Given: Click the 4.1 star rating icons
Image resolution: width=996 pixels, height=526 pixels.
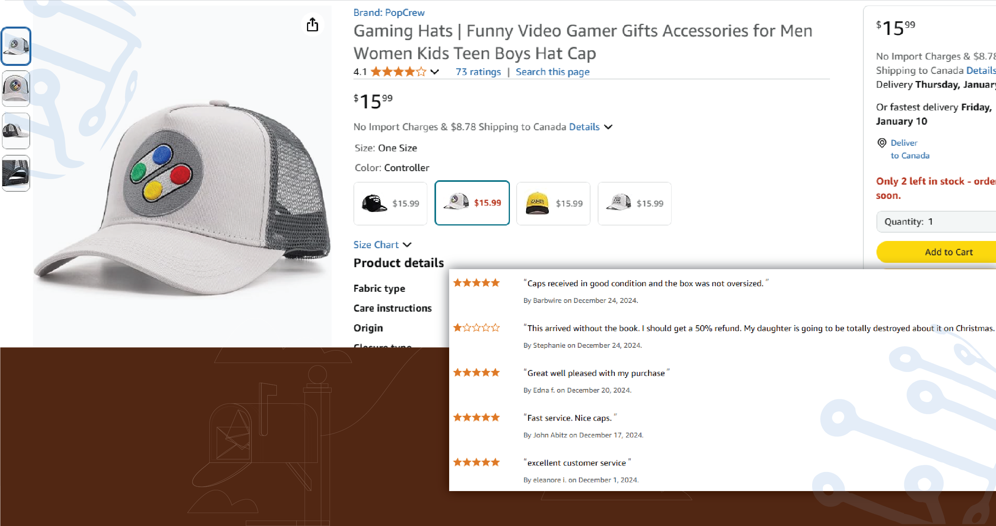Looking at the screenshot, I should tap(398, 72).
